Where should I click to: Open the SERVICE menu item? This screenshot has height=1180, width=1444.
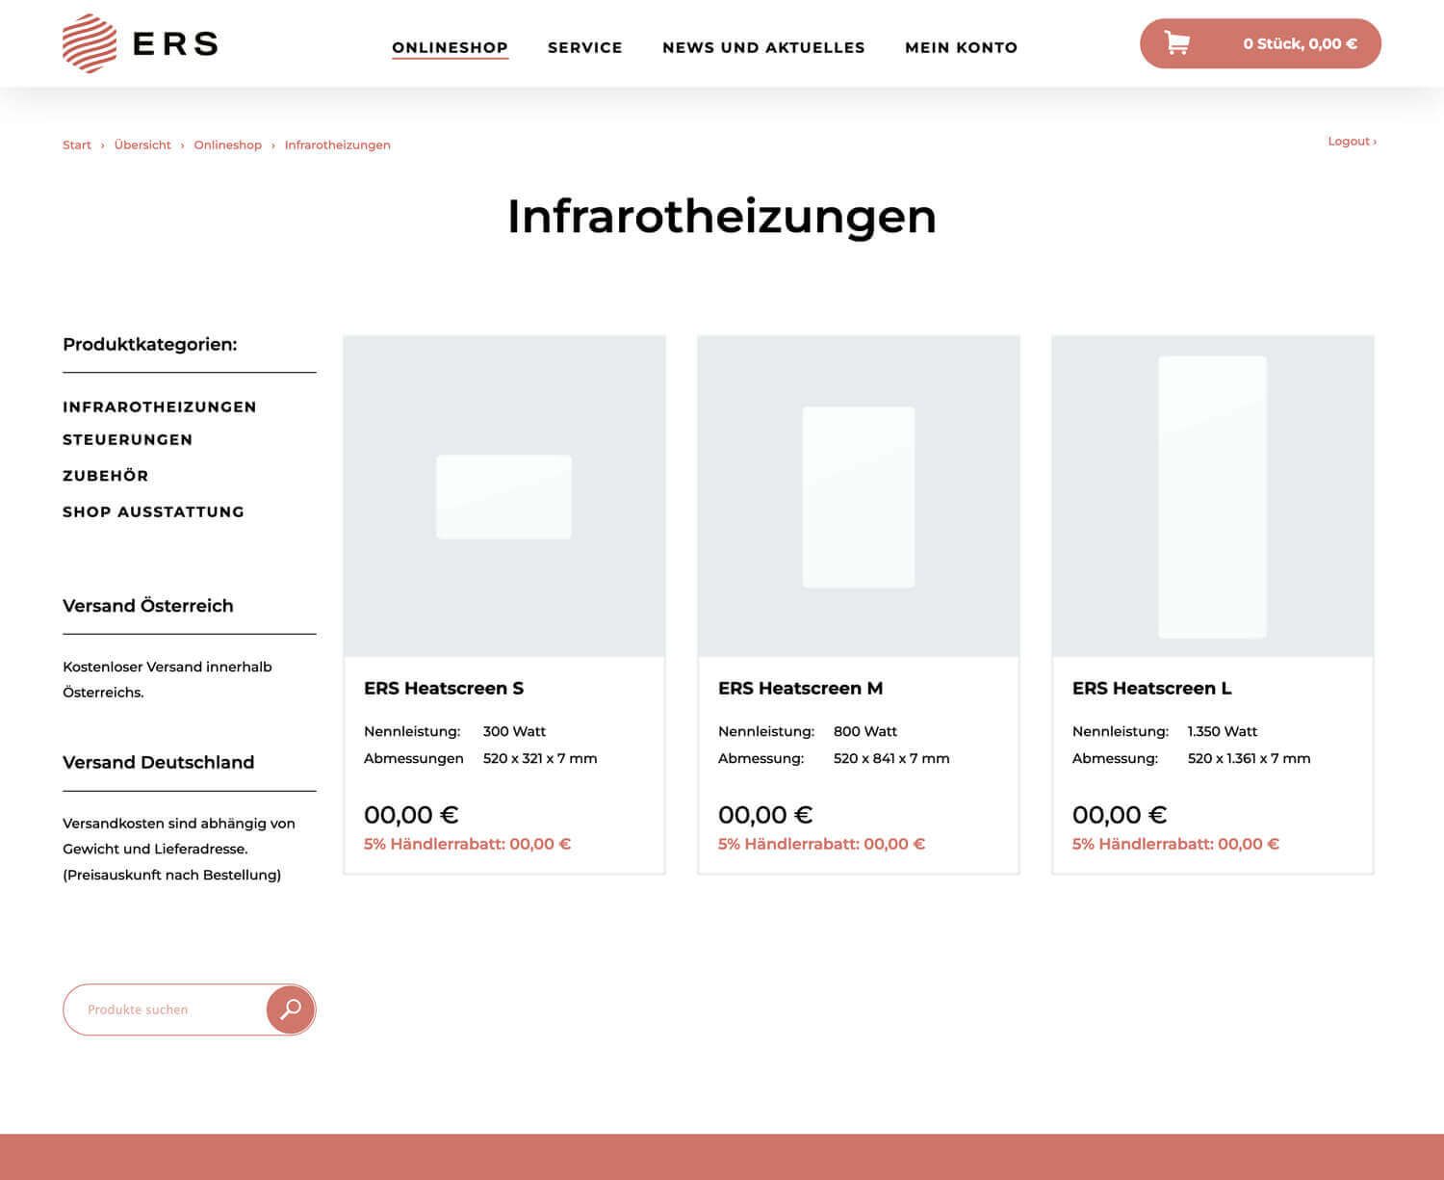click(584, 46)
